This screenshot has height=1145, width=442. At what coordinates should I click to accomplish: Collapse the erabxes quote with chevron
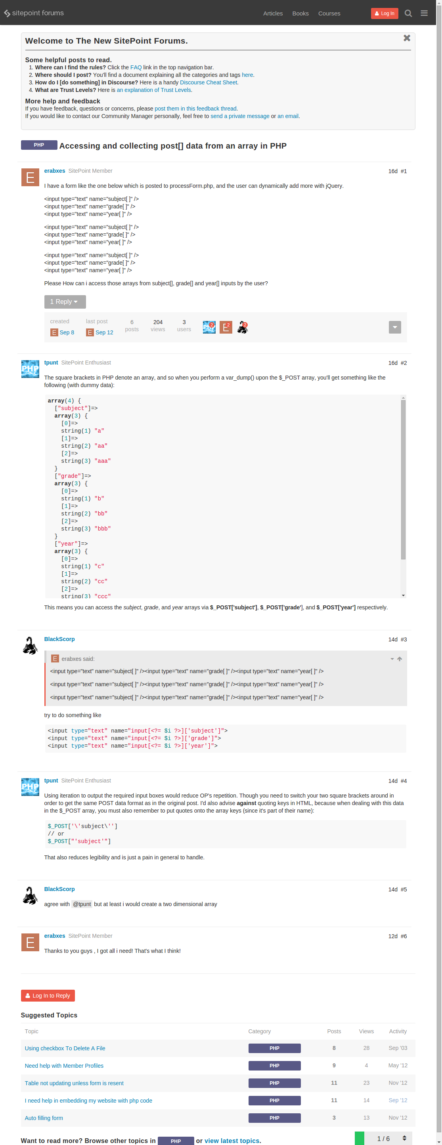point(392,659)
